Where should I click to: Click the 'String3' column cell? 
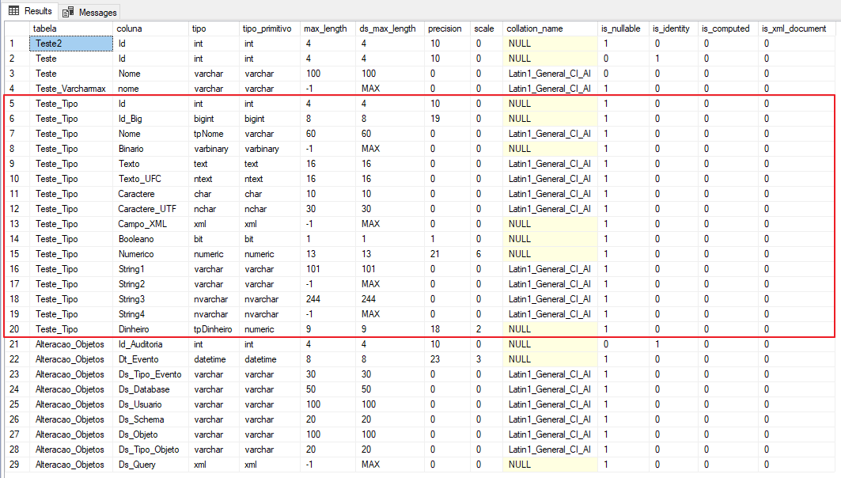150,299
